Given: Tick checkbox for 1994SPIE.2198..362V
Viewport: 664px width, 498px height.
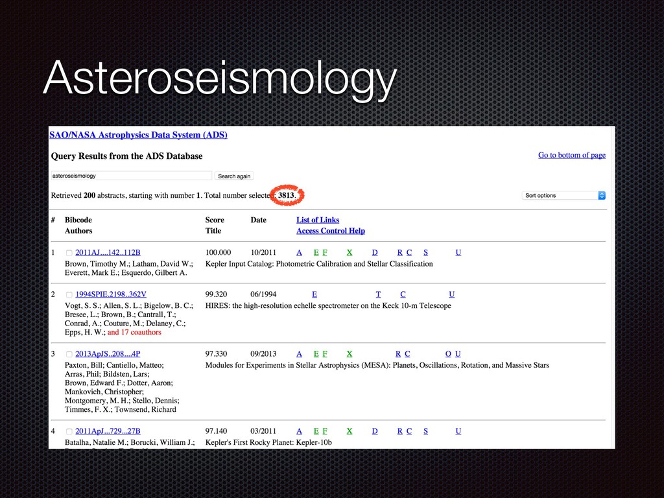Looking at the screenshot, I should click(x=69, y=295).
